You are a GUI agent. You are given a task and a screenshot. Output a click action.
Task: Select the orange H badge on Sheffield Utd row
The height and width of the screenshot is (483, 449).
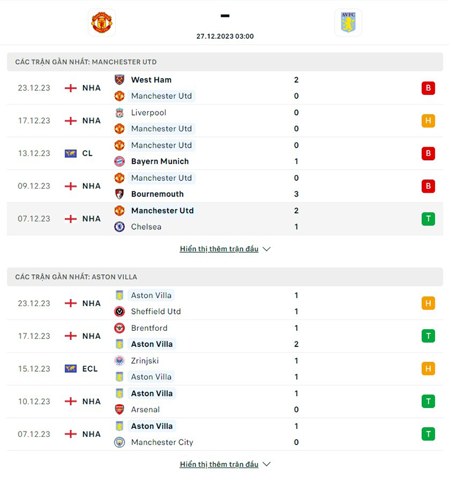point(428,303)
